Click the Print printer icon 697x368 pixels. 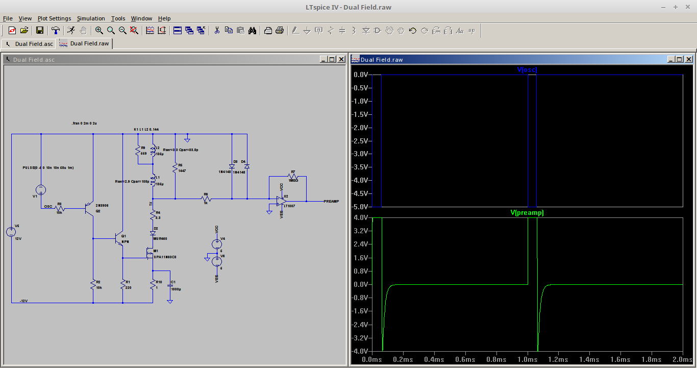tap(280, 31)
